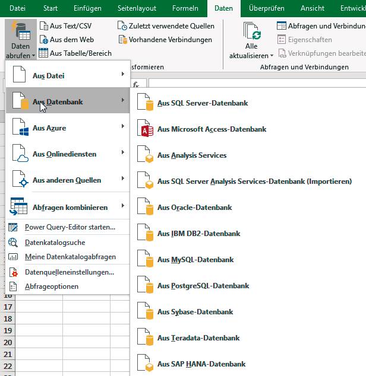Click the Aus Text/CSV icon
This screenshot has height=376, width=366.
[x=44, y=26]
